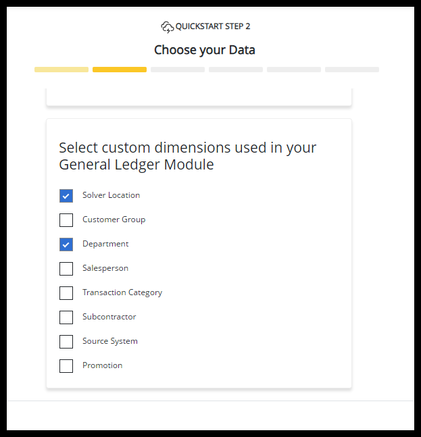
Task: Click the Transaction Category label
Action: coord(122,292)
